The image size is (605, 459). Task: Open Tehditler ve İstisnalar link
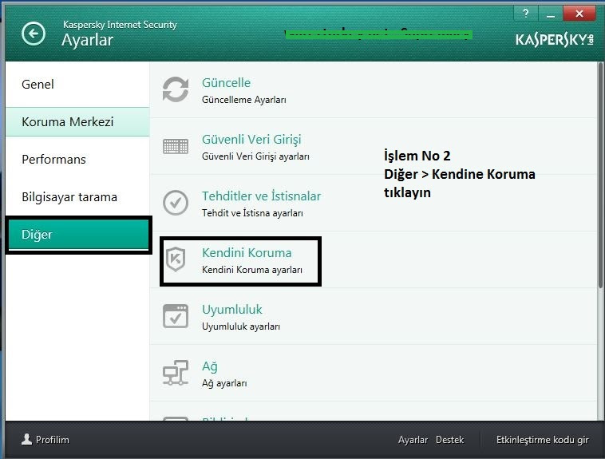pos(261,196)
